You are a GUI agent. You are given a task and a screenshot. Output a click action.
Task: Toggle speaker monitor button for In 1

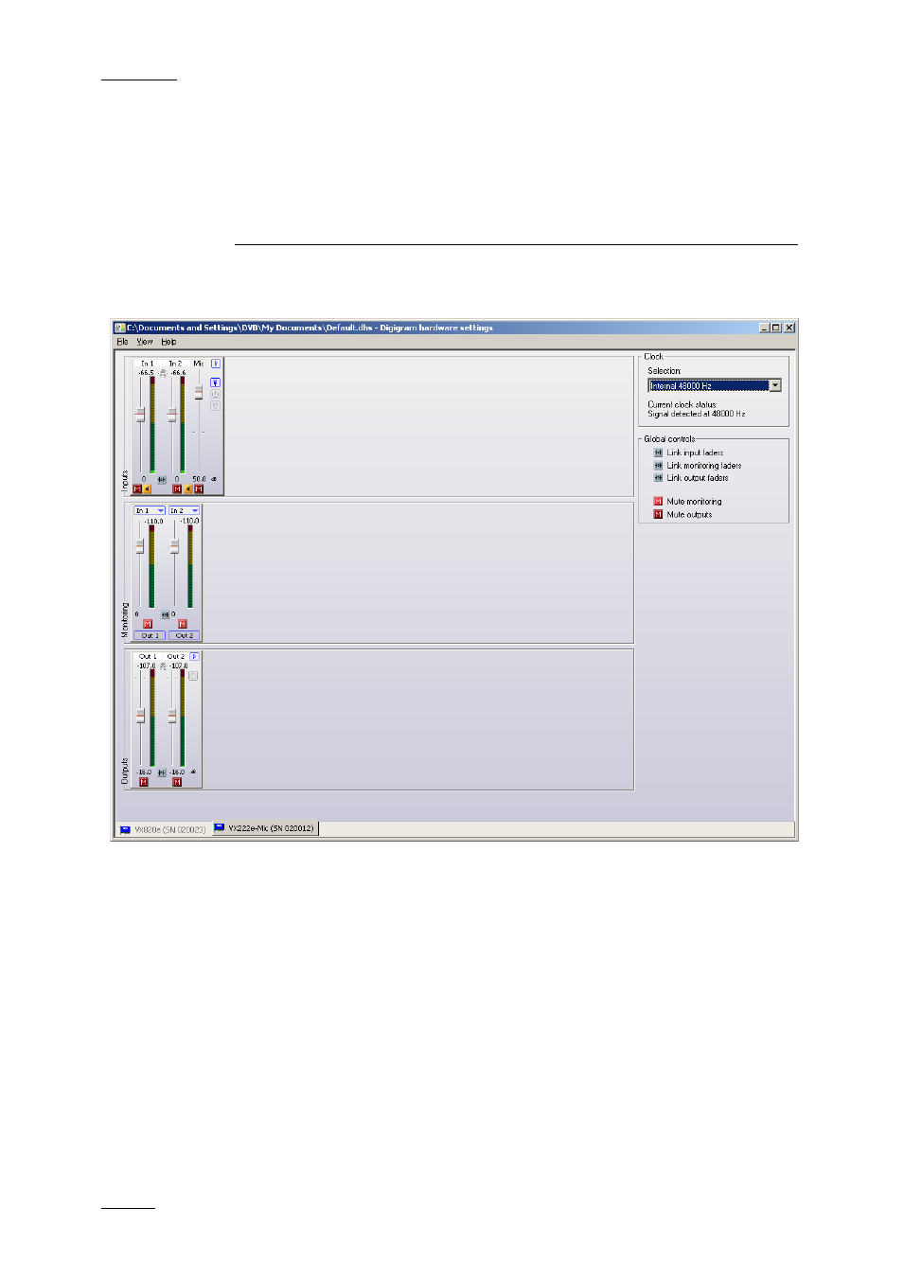(x=148, y=488)
